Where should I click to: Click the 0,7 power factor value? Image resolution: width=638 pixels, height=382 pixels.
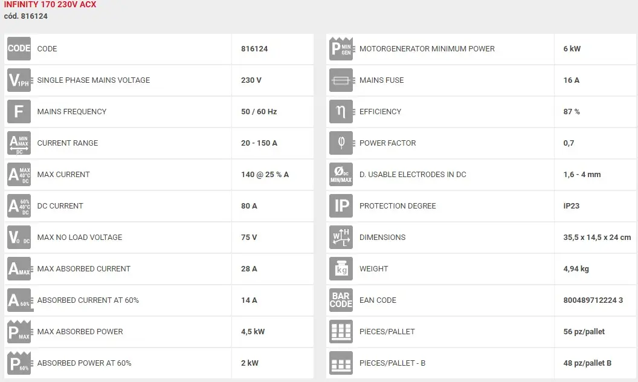[569, 143]
